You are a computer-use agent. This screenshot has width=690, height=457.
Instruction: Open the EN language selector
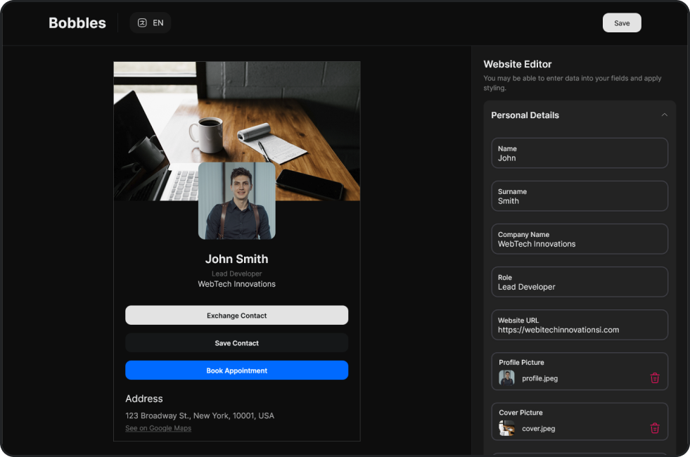tap(150, 23)
